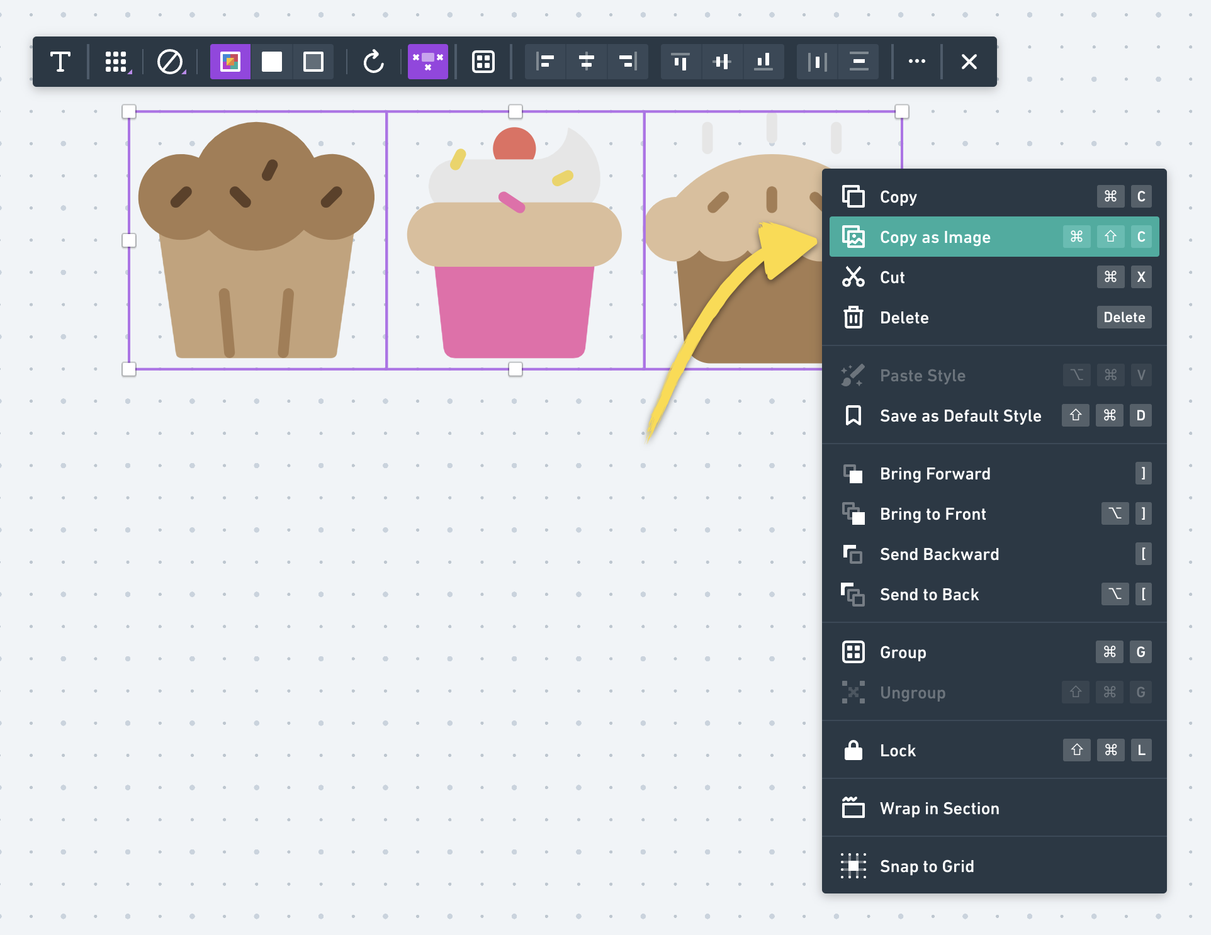Distribute objects horizontally
Image resolution: width=1211 pixels, height=935 pixels.
coord(817,62)
